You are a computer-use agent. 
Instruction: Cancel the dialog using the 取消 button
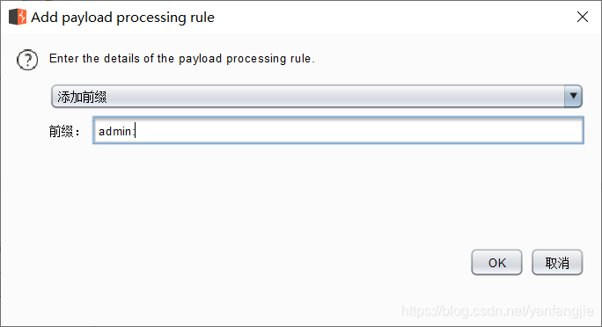click(557, 263)
